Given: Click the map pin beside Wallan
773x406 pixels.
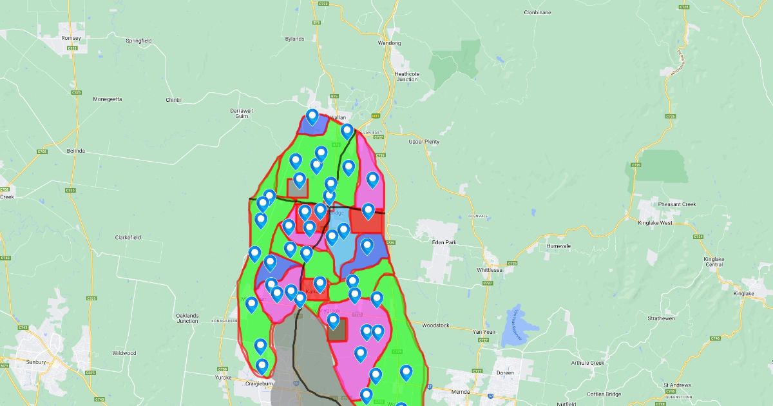Looking at the screenshot, I should [312, 117].
